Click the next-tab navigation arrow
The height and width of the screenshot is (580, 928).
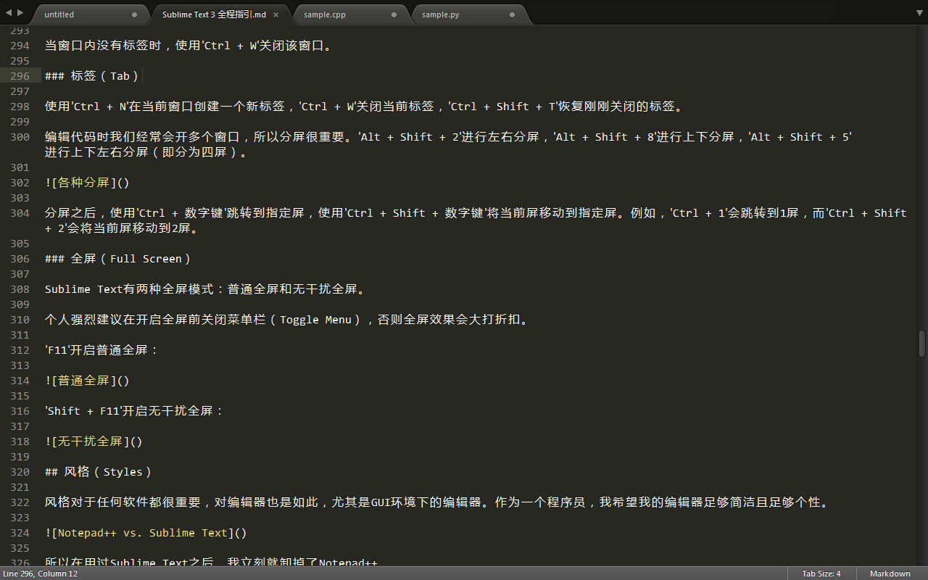click(x=20, y=12)
